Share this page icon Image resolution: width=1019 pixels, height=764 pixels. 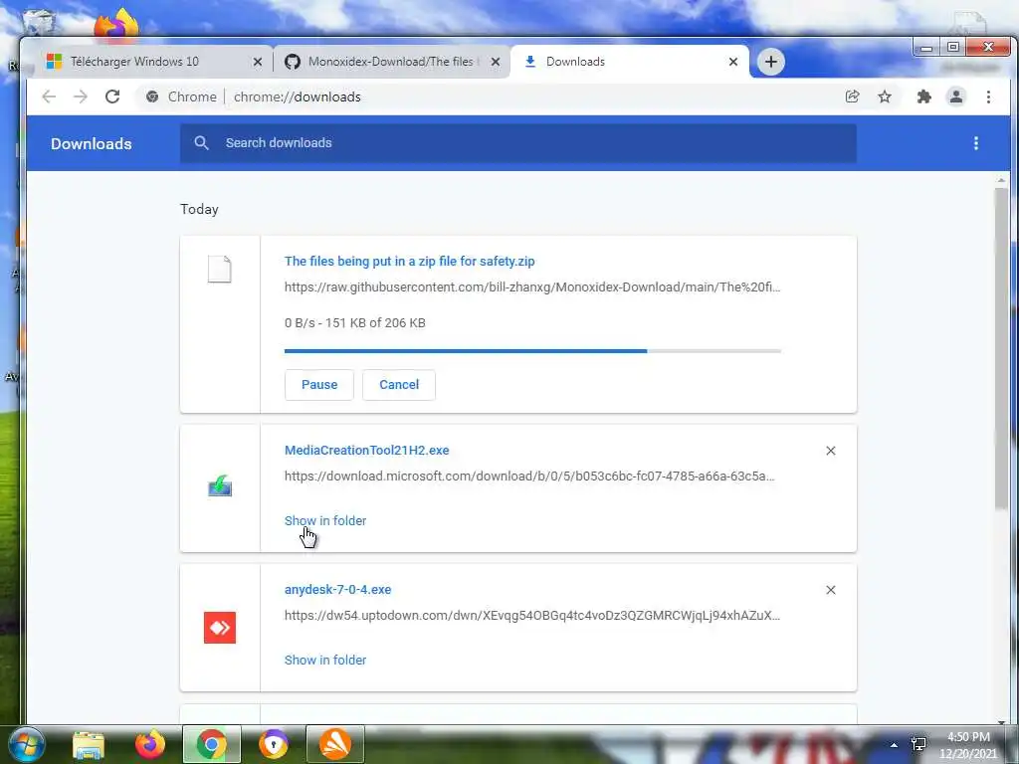click(x=852, y=96)
